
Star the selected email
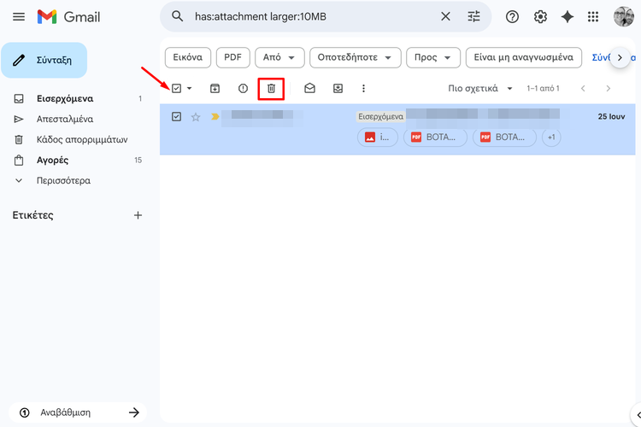[x=196, y=117]
